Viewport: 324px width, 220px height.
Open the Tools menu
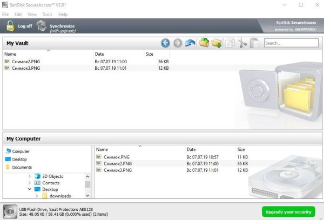coord(47,14)
